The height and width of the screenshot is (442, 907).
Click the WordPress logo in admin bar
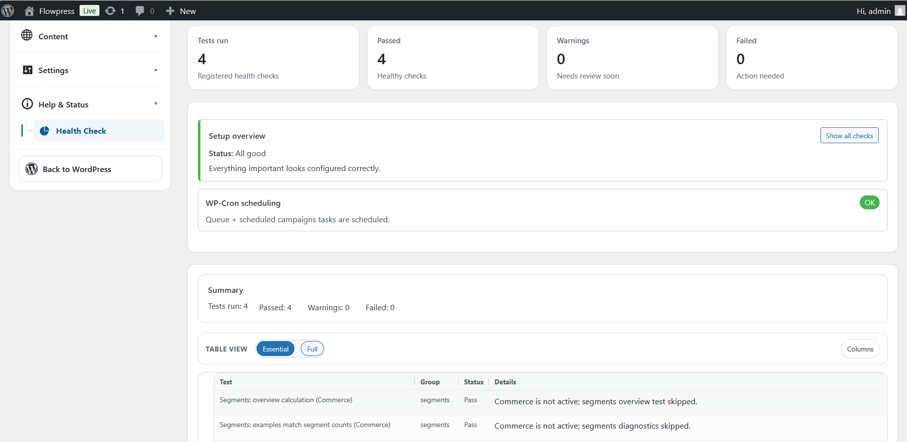(x=8, y=10)
